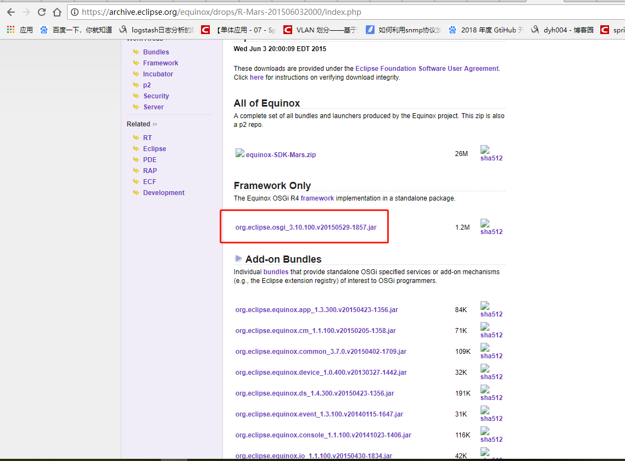
Task: Open the dyh004 - 博客园 bookmark
Action: coord(562,30)
